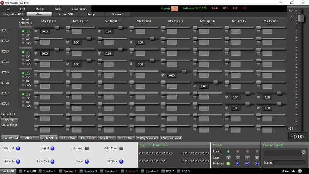Viewport: 309px width, 174px height.
Task: Click the master volume fader handle
Action: [301, 18]
